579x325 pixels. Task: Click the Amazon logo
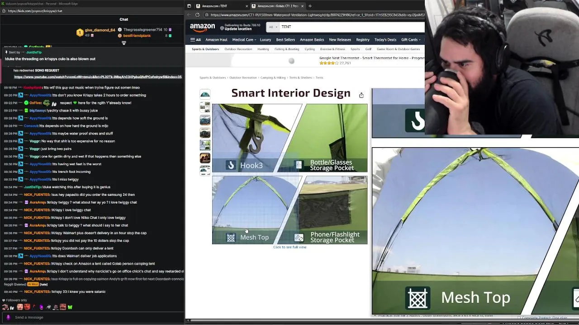(202, 27)
